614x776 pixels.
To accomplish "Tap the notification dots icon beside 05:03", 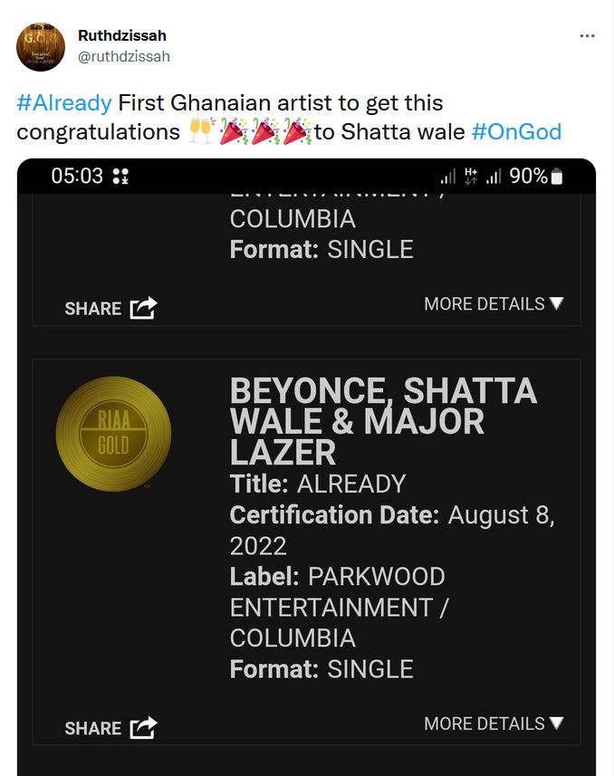I will pyautogui.click(x=120, y=177).
